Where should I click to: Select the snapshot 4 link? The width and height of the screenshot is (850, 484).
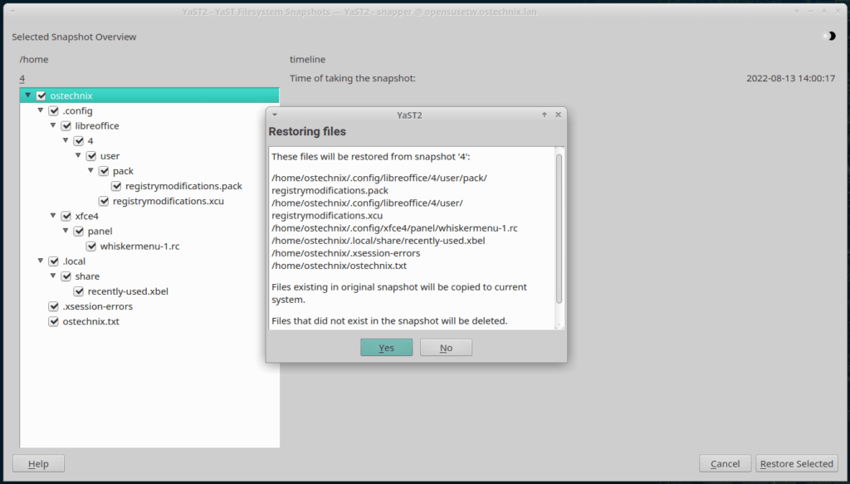coord(21,77)
